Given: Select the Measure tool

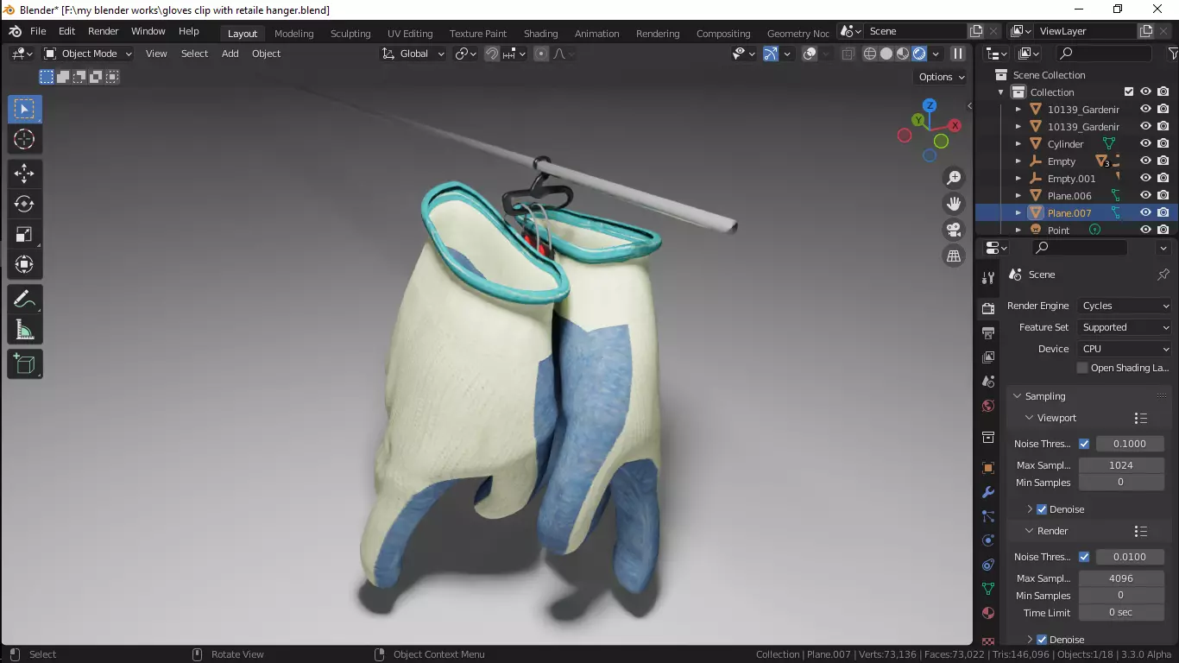Looking at the screenshot, I should pyautogui.click(x=24, y=330).
